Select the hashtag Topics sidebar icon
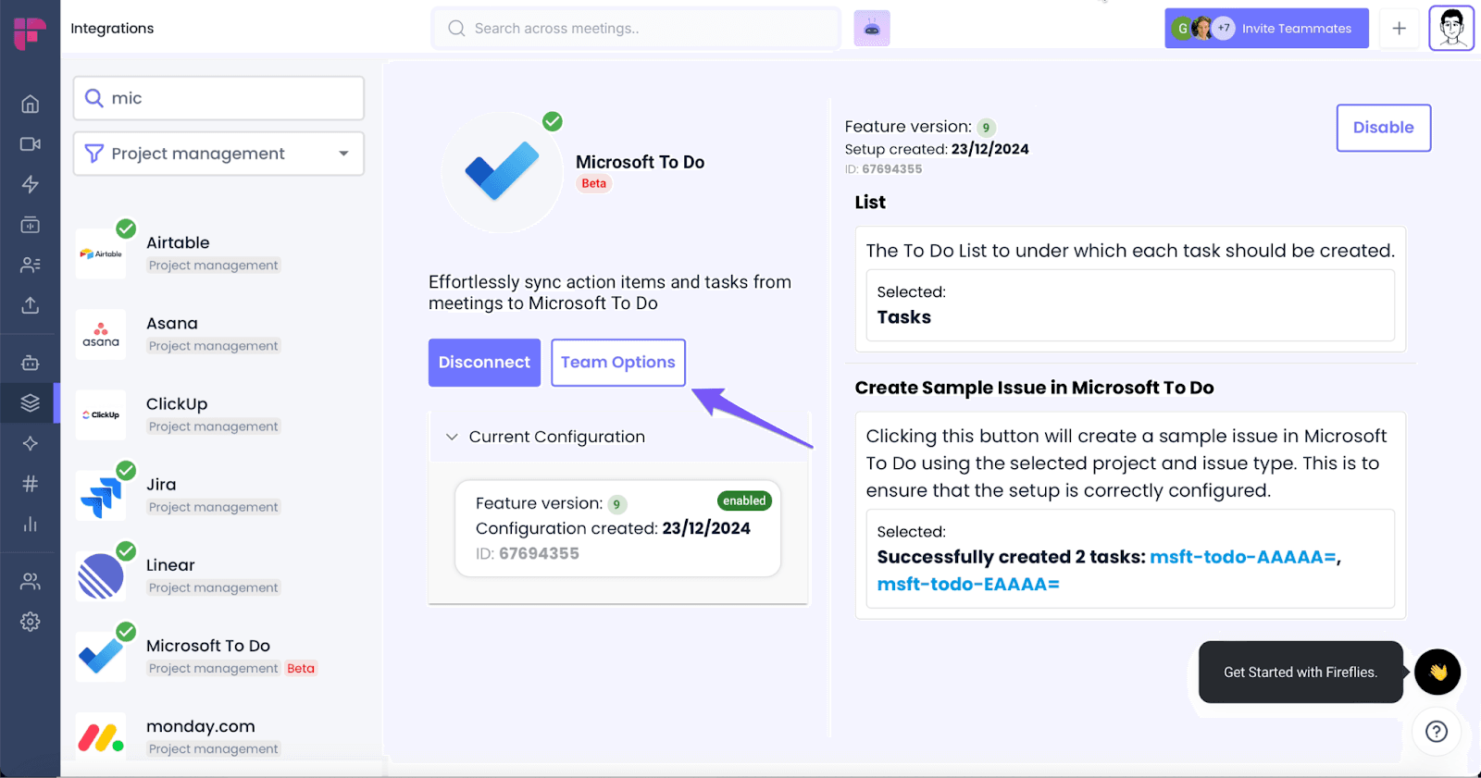 coord(30,483)
